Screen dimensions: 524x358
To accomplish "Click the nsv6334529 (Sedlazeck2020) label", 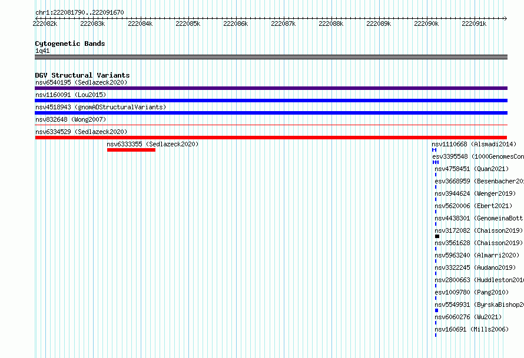I will tap(81, 132).
